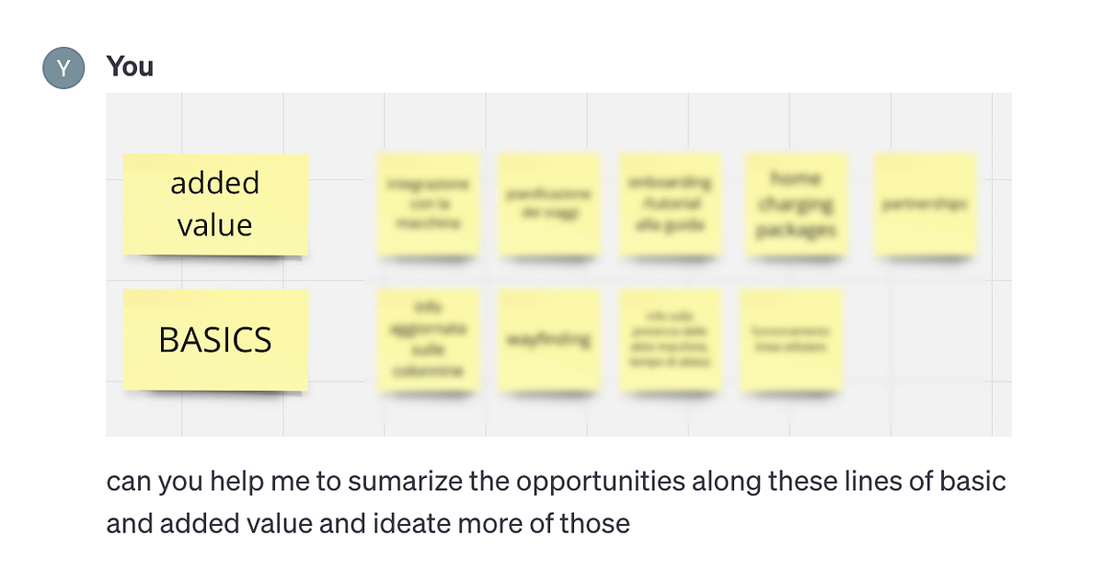
Task: Click the 'info aggiornate sulle colonnine' note
Action: click(428, 339)
